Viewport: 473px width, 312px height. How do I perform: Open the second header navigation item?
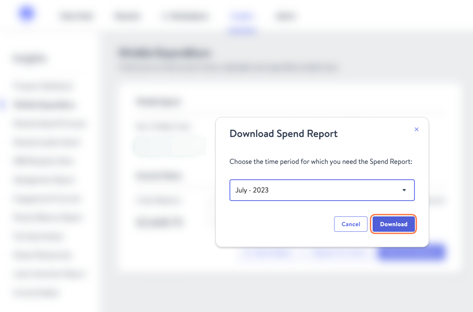(127, 16)
